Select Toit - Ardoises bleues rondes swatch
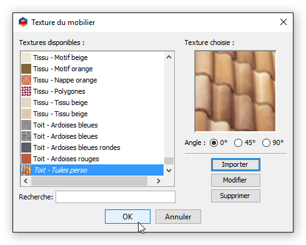The image size is (306, 245). point(26,147)
